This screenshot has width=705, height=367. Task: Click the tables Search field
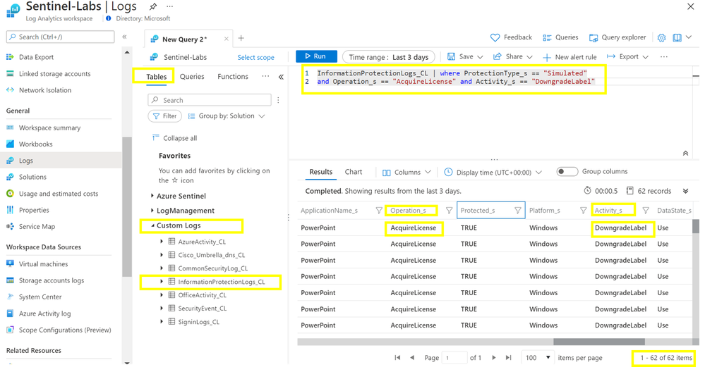pos(210,100)
